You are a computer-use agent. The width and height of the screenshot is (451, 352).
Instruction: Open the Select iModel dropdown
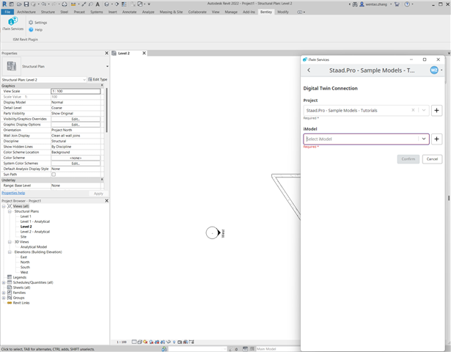423,139
